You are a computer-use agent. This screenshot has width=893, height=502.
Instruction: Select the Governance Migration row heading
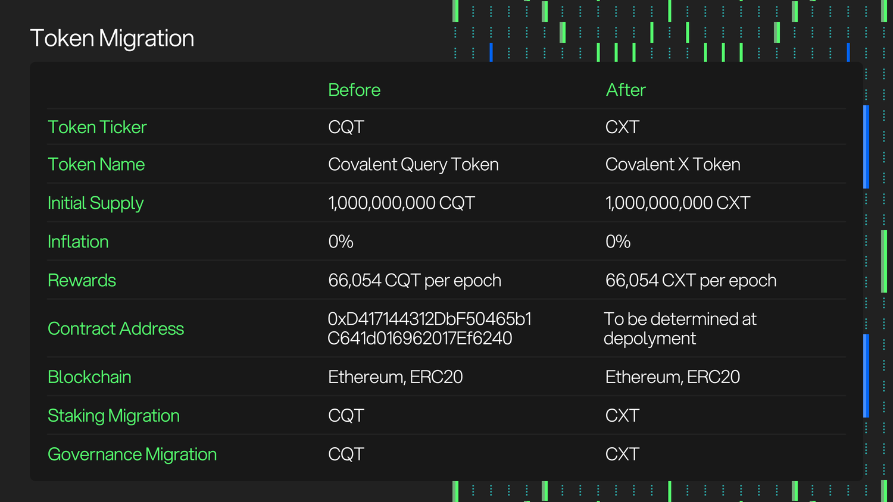[x=132, y=454]
